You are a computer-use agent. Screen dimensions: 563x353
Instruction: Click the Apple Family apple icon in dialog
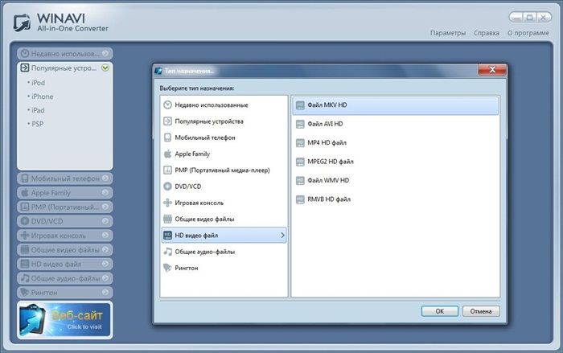point(167,154)
